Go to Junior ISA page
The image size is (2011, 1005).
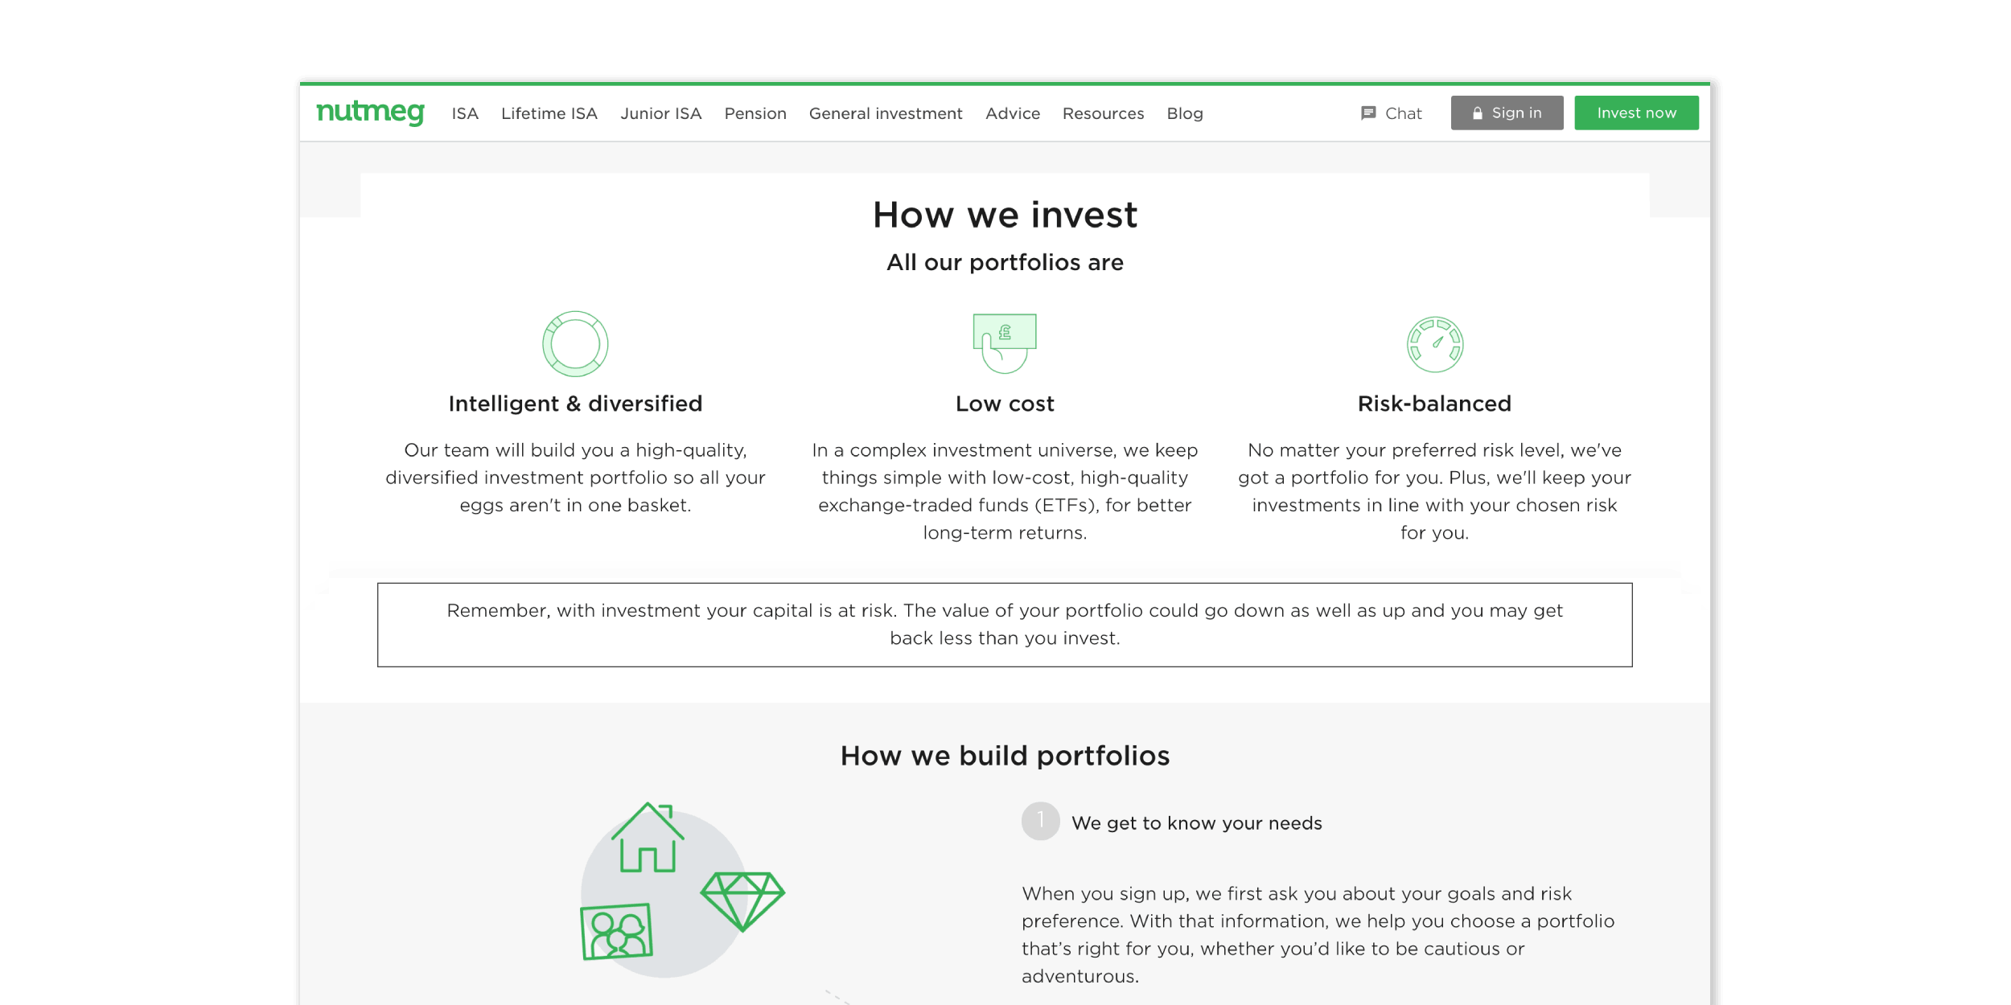(660, 113)
